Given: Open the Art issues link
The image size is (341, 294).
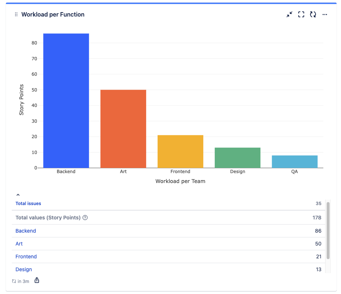Looking at the screenshot, I should point(19,244).
